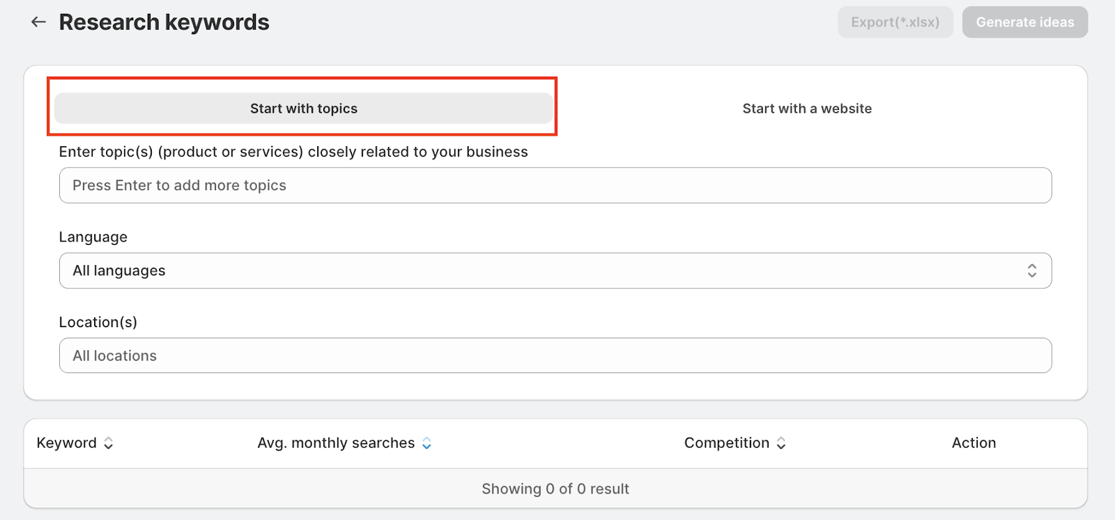
Task: Click the Competition column sort arrows
Action: [x=781, y=443]
